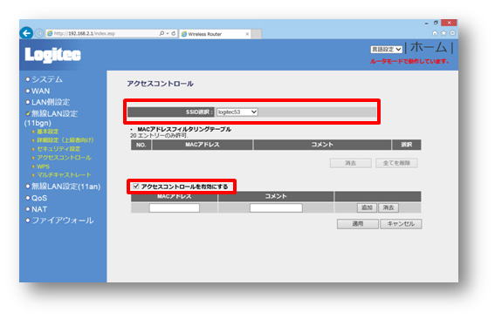495x319 pixels.
Task: Expand 無線LAN設定(11an) menu section
Action: (x=65, y=187)
